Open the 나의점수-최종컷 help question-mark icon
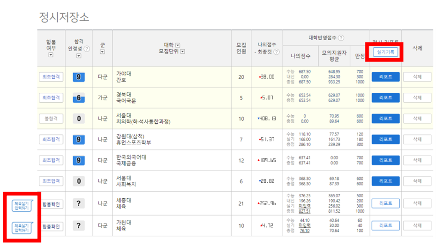443x246 pixels. (x=277, y=52)
